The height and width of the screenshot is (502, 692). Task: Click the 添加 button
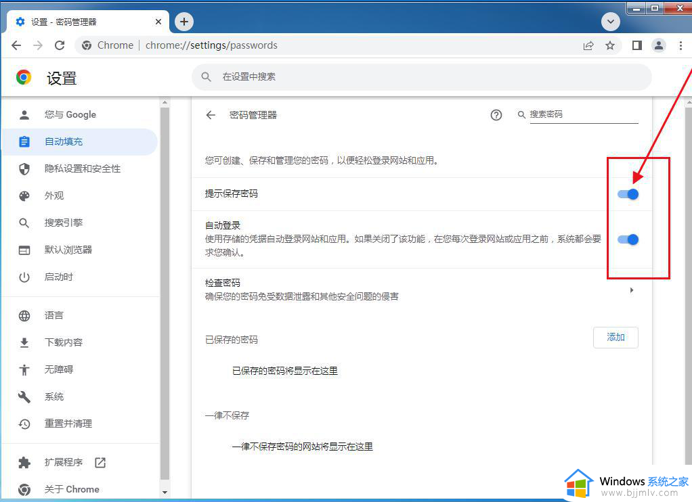615,338
